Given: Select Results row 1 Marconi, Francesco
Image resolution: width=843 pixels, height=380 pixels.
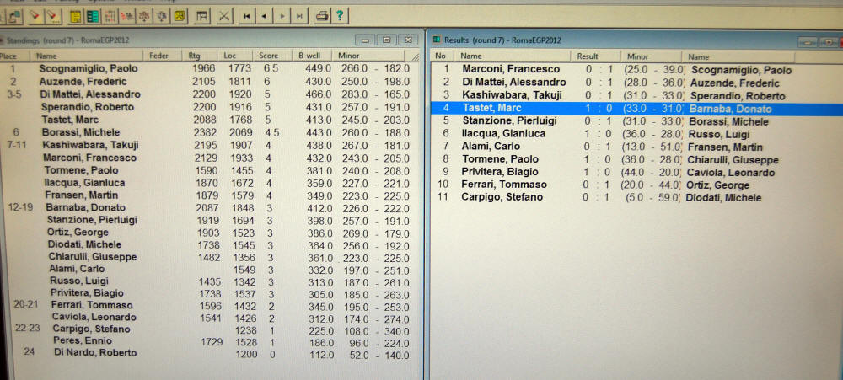Looking at the screenshot, I should (511, 69).
